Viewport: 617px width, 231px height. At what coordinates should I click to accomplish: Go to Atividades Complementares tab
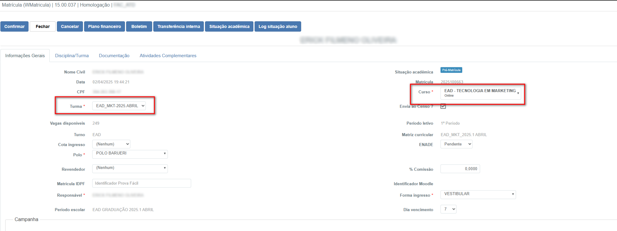[x=168, y=56]
